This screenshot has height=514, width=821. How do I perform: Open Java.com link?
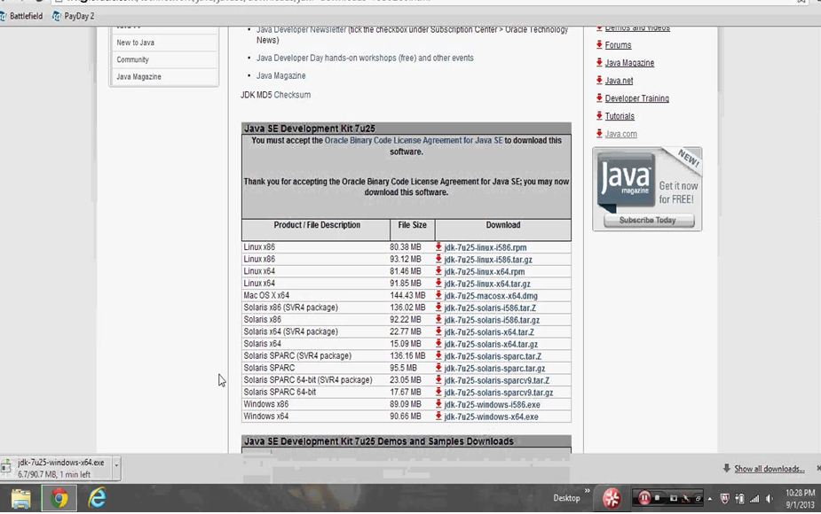point(621,134)
